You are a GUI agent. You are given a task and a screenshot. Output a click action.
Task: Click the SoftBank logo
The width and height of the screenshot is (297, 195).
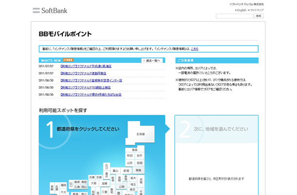[50, 10]
